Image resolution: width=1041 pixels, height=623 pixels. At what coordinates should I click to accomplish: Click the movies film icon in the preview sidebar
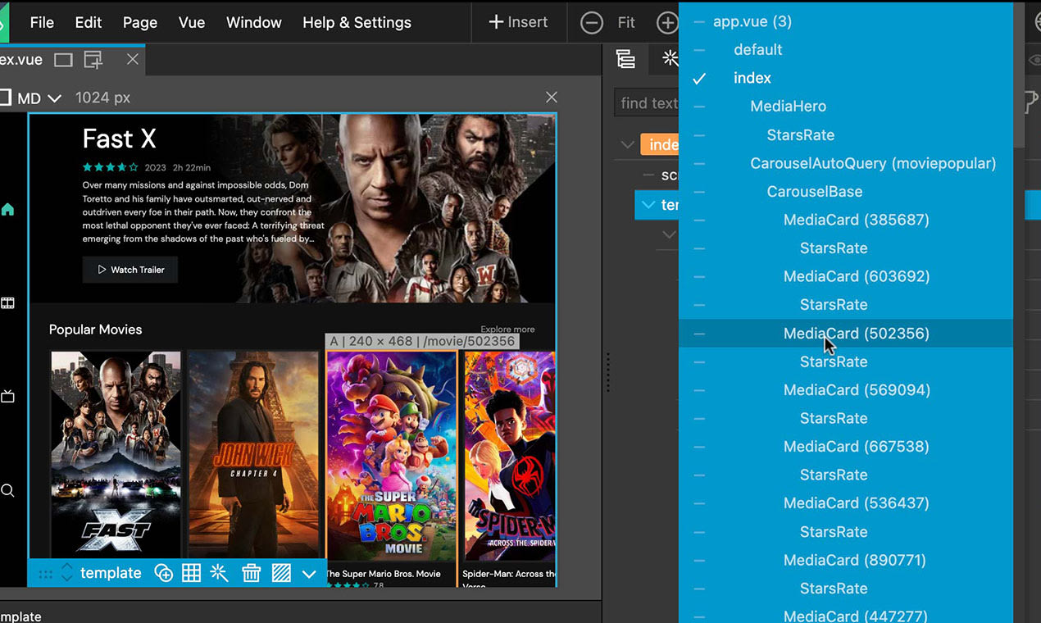coord(7,303)
